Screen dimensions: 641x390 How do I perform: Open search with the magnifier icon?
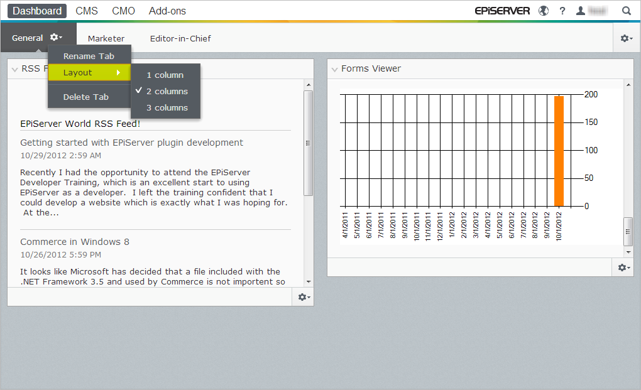click(x=627, y=11)
